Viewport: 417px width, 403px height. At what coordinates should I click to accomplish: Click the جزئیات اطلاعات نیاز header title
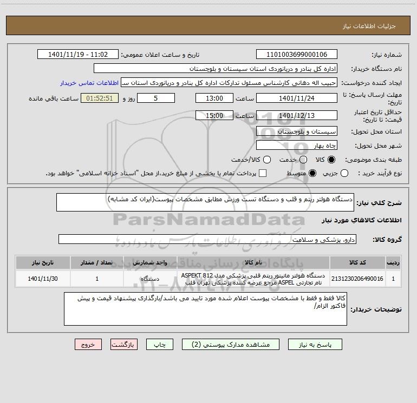tap(369, 26)
